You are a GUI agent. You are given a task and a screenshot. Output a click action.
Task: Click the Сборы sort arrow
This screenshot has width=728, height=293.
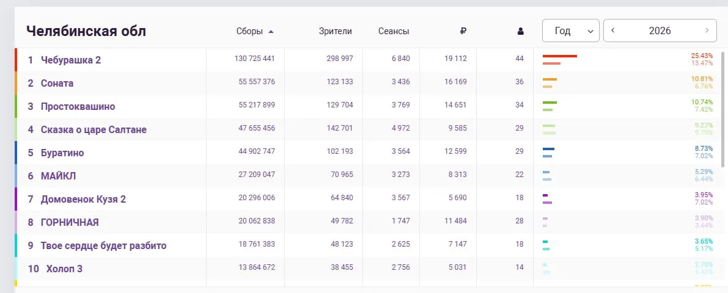click(x=271, y=32)
